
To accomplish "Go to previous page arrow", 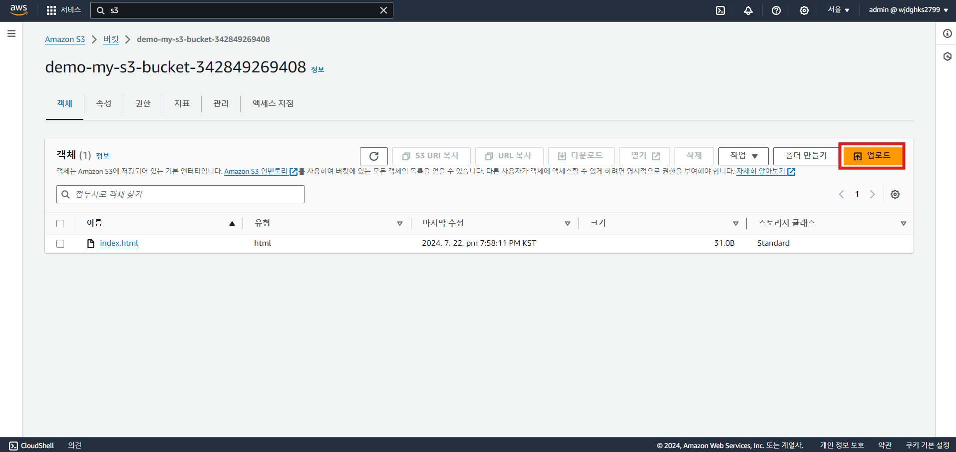I will (841, 194).
